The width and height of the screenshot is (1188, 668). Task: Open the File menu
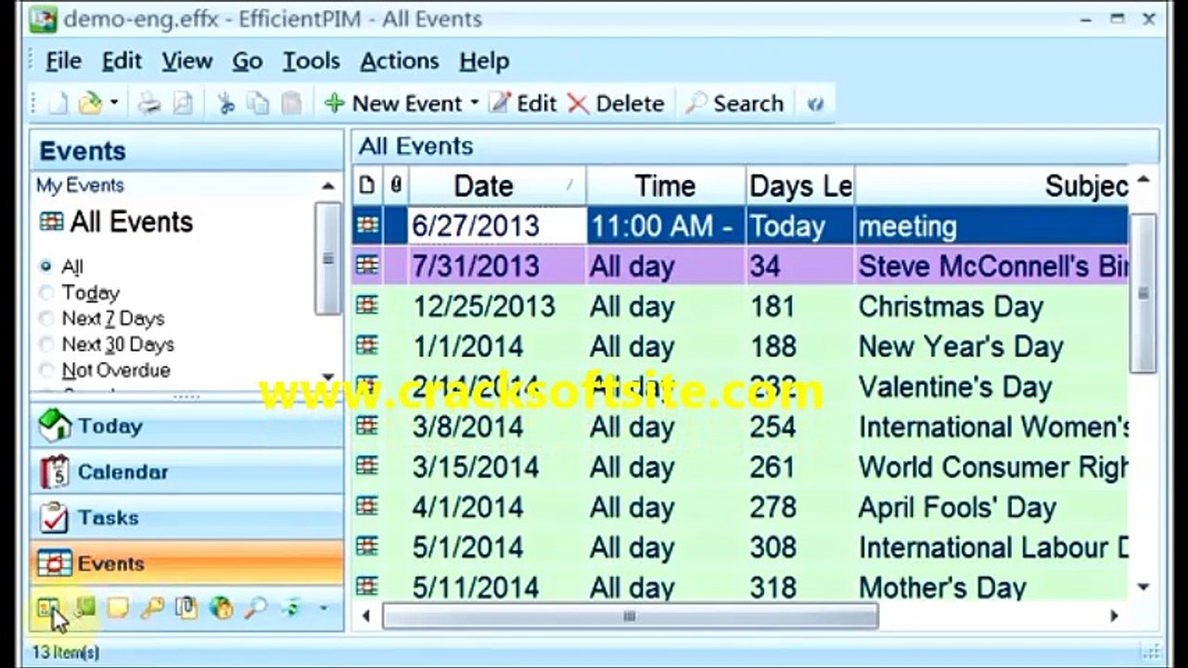pos(63,61)
